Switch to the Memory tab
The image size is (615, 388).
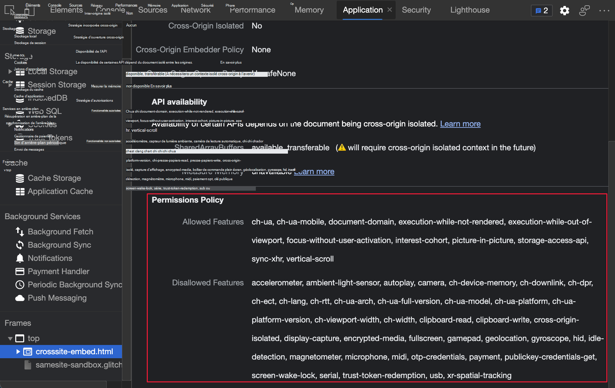click(309, 10)
